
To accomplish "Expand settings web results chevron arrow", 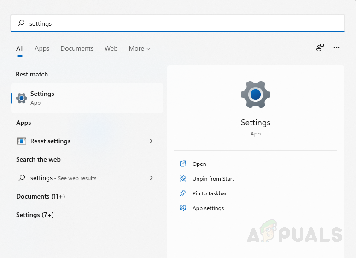I will 151,178.
